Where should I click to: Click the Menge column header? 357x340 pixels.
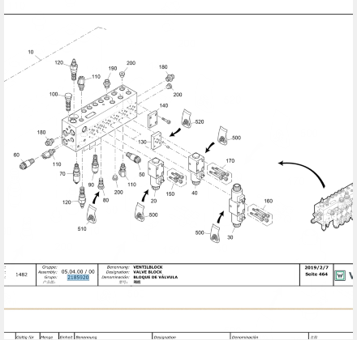(x=46, y=337)
